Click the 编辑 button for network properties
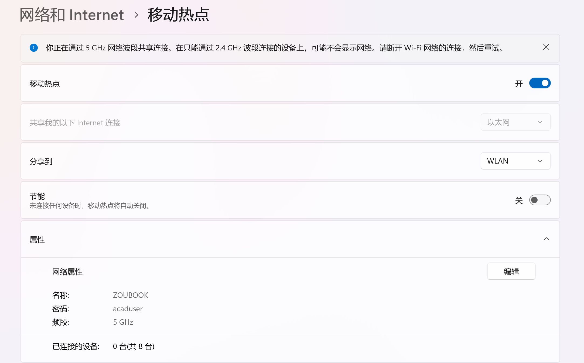This screenshot has height=363, width=584. coord(511,271)
